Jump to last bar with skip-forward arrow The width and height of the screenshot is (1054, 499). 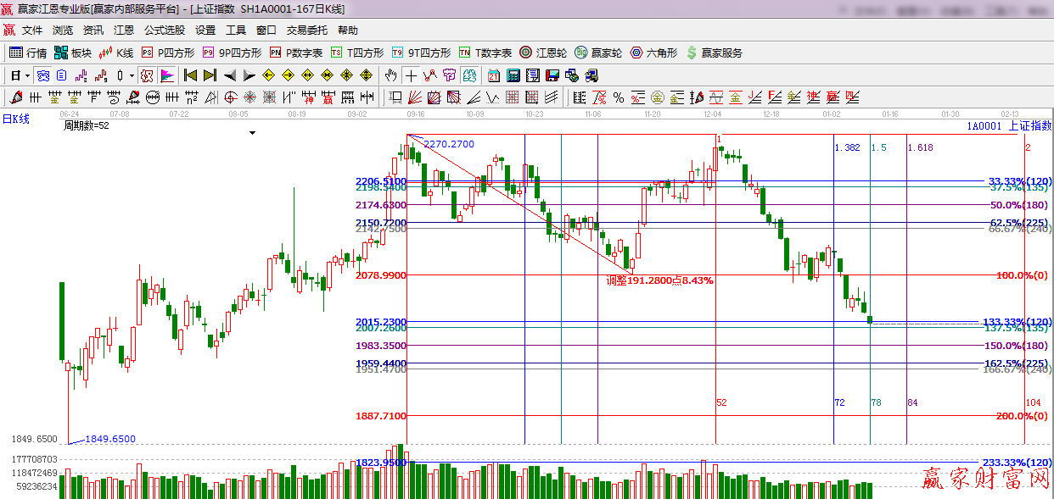tap(210, 75)
